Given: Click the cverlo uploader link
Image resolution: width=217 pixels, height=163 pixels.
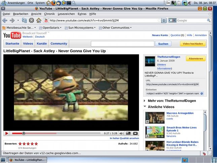Looking at the screenshot, I should point(170,119).
